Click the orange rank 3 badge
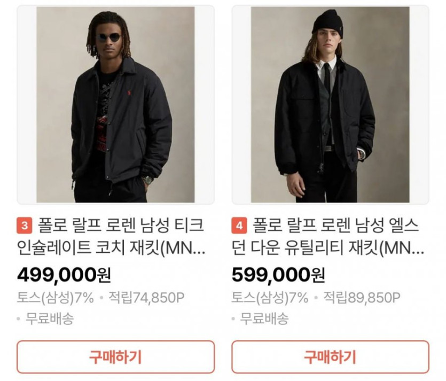Screen dimensions: 446x381 point(25,226)
